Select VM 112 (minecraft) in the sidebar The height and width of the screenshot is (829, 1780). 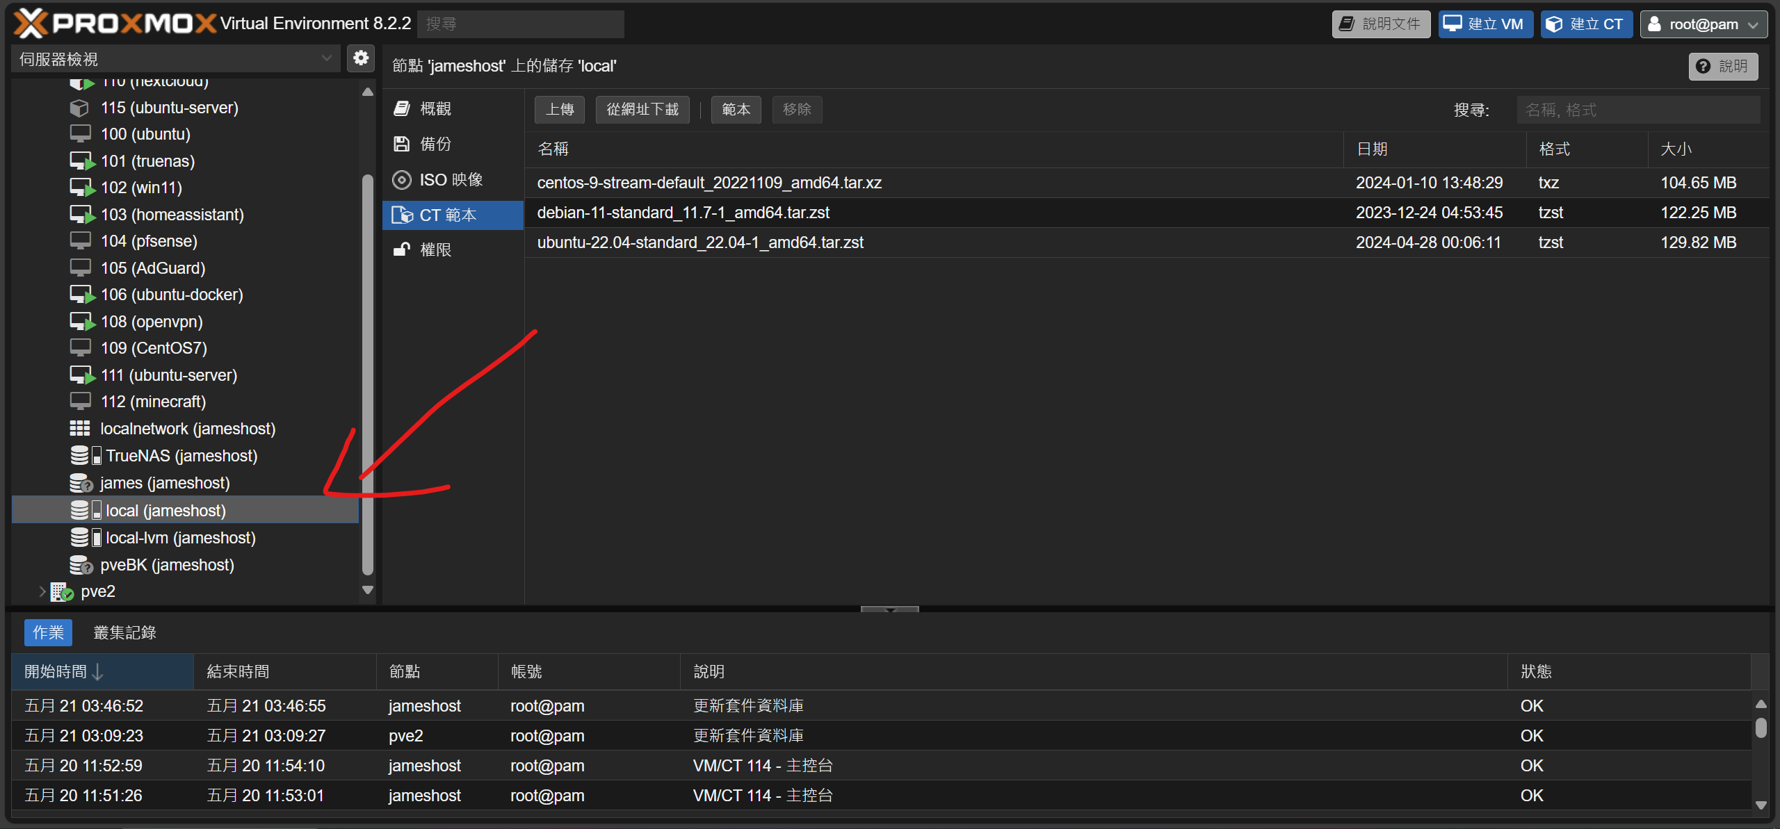coord(152,401)
